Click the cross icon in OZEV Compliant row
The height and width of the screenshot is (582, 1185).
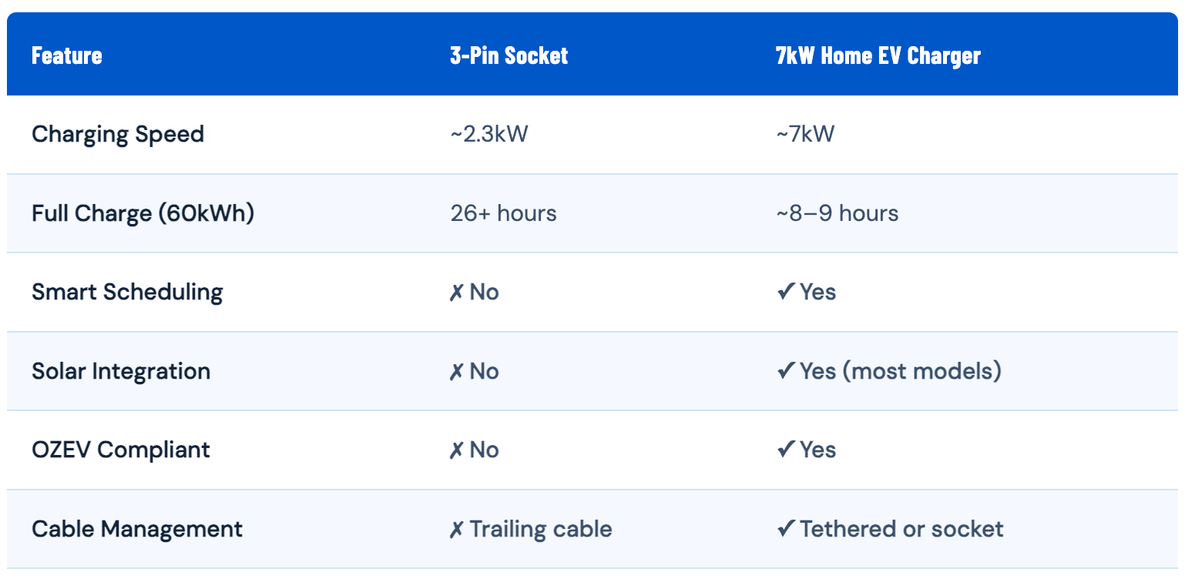(x=457, y=450)
